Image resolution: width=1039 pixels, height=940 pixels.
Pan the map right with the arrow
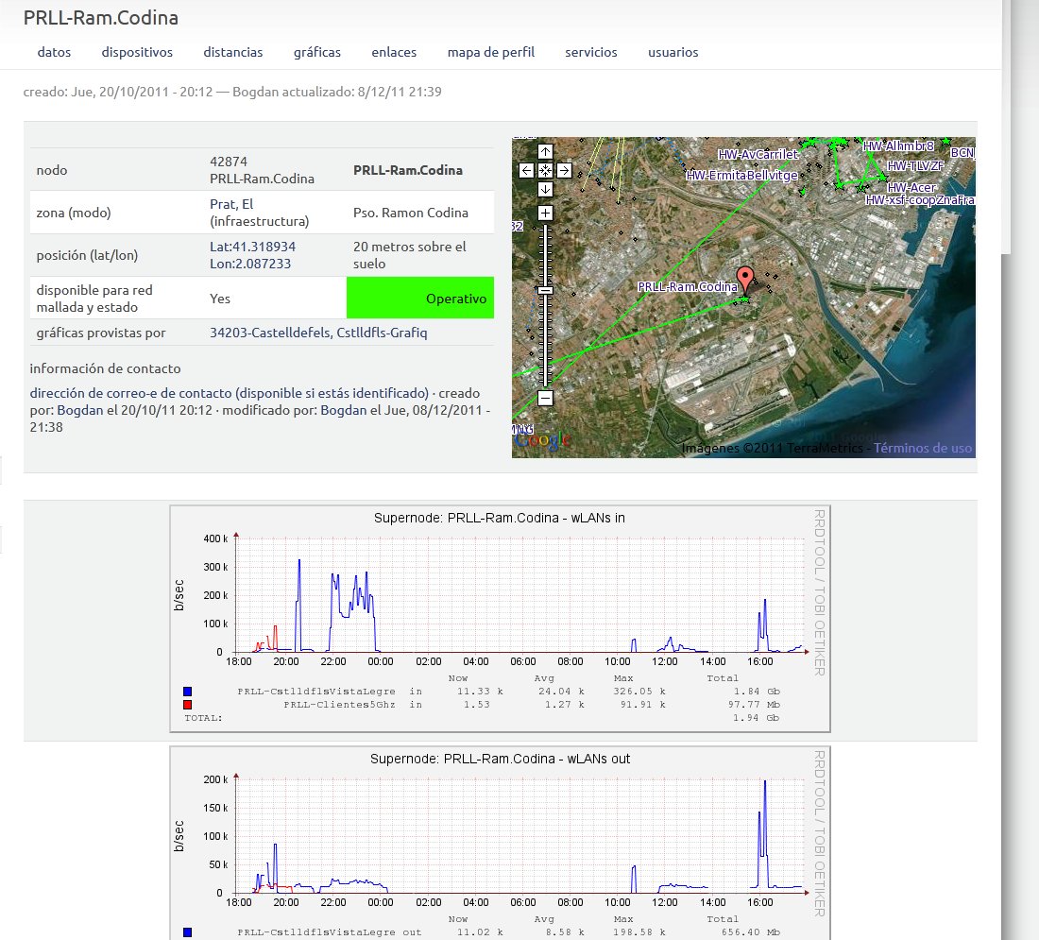click(564, 170)
